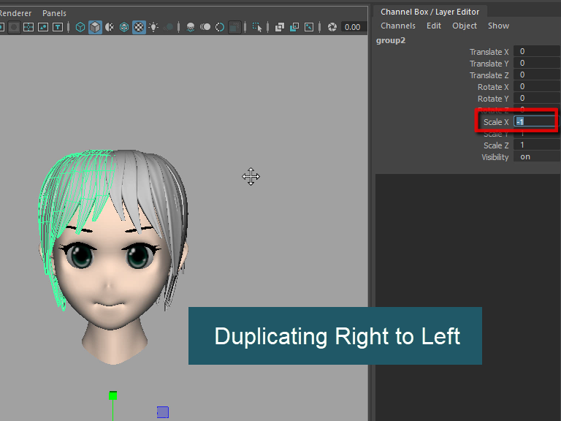Click the lightbulb Use All Lights icon
561x421 pixels.
tap(153, 27)
